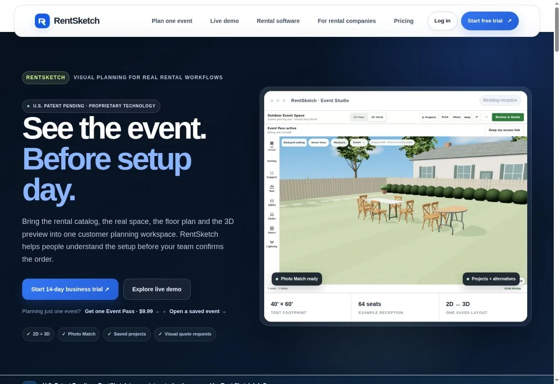
Task: Click the Share button in Event Studio
Action: pos(457,117)
